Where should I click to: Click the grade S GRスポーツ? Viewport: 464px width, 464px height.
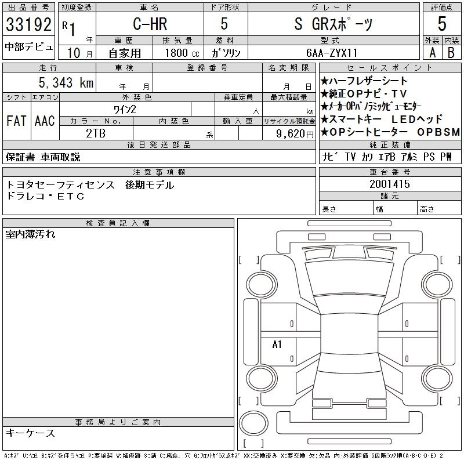(x=333, y=24)
